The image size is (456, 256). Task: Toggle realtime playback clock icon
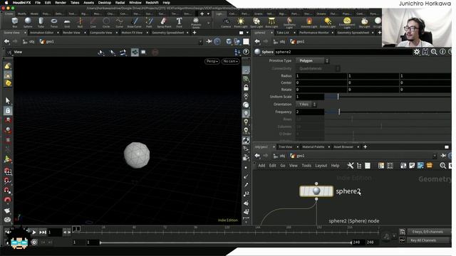click(x=34, y=242)
